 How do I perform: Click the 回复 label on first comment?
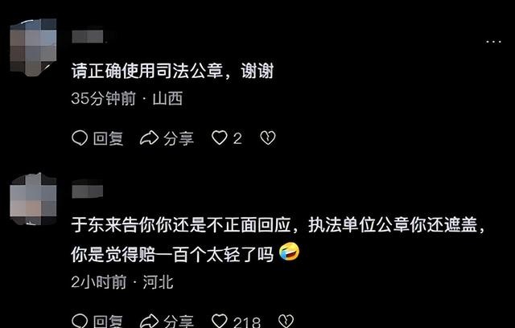coord(109,138)
